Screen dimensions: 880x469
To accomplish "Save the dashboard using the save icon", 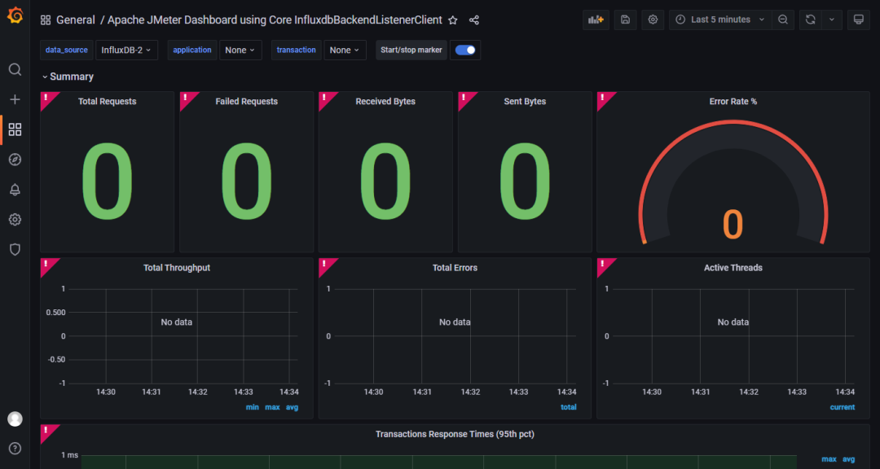I will 625,19.
